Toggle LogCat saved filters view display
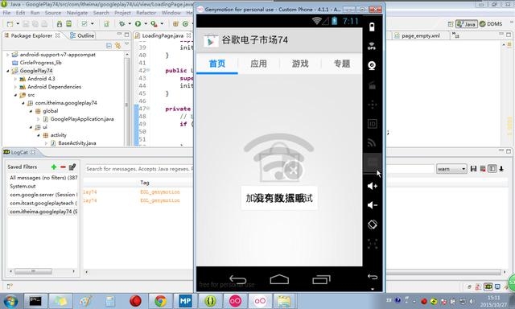Viewport: 515px width, 309px height. (x=492, y=169)
